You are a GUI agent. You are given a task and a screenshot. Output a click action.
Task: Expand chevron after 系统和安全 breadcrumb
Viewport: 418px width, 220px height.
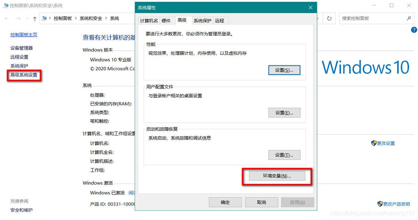pos(106,18)
